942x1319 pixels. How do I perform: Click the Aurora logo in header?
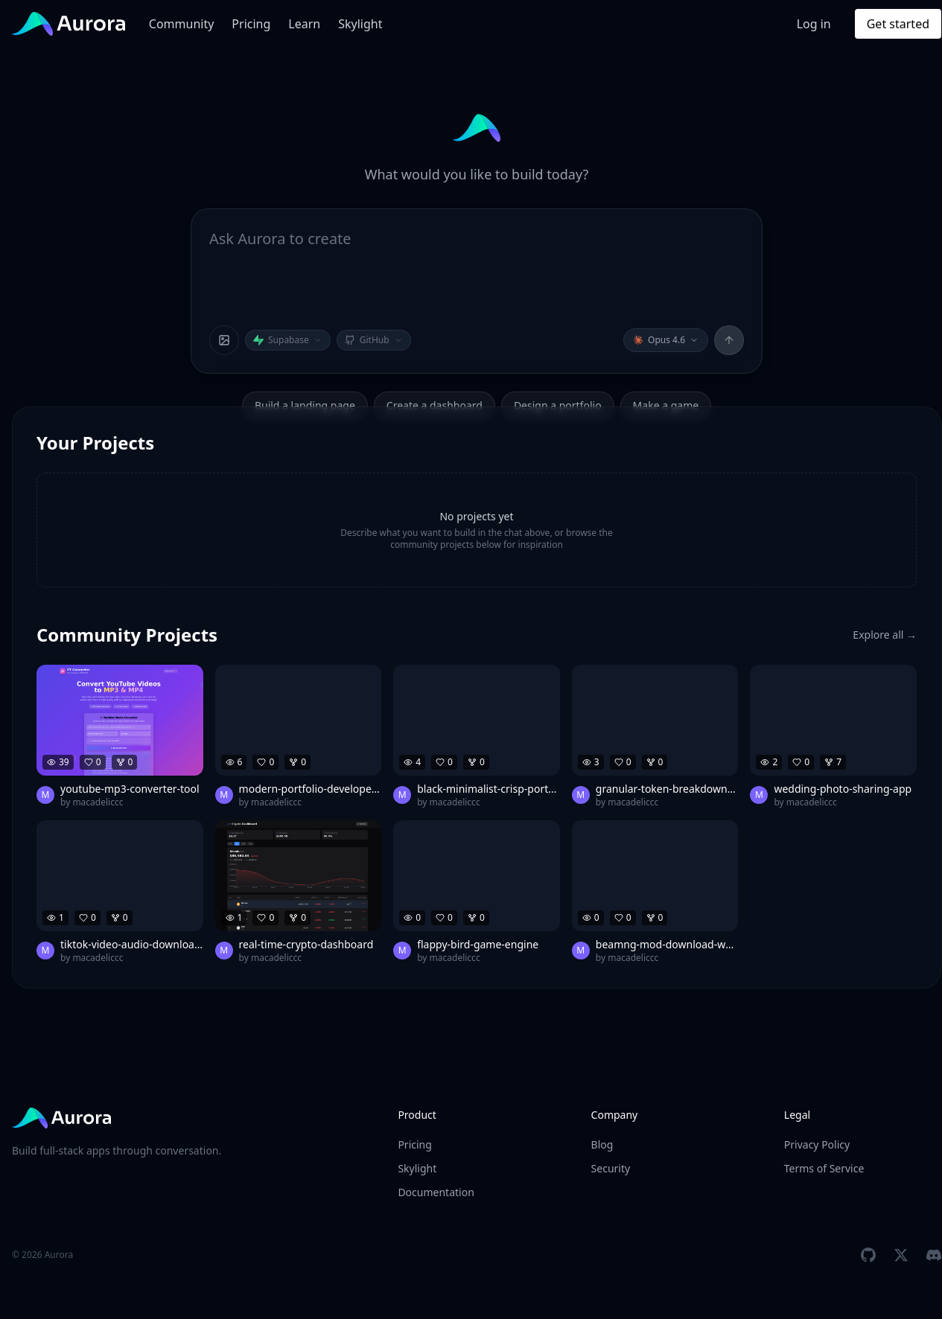69,24
